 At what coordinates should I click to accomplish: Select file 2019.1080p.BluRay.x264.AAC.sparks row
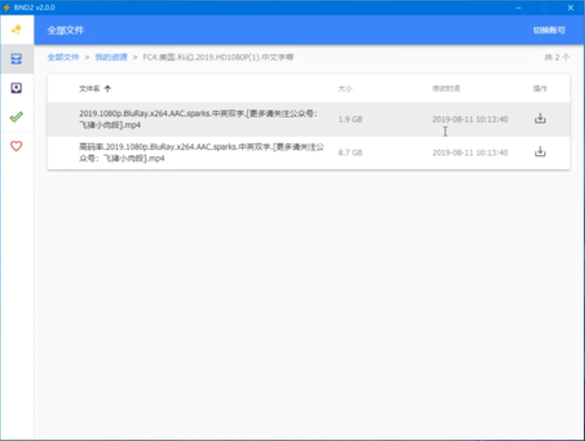click(x=308, y=120)
